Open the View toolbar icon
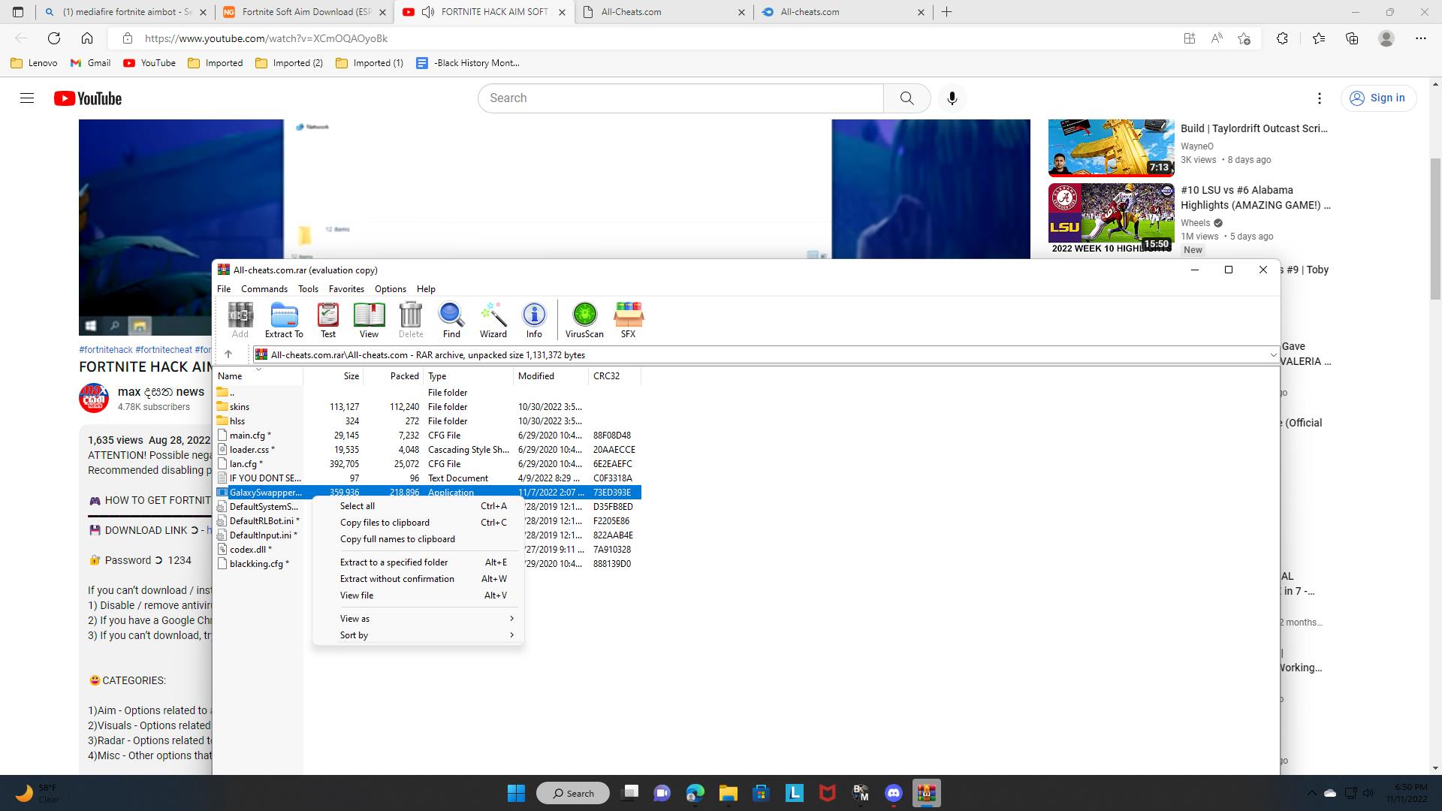Screen dimensions: 1442x811 tap(369, 320)
